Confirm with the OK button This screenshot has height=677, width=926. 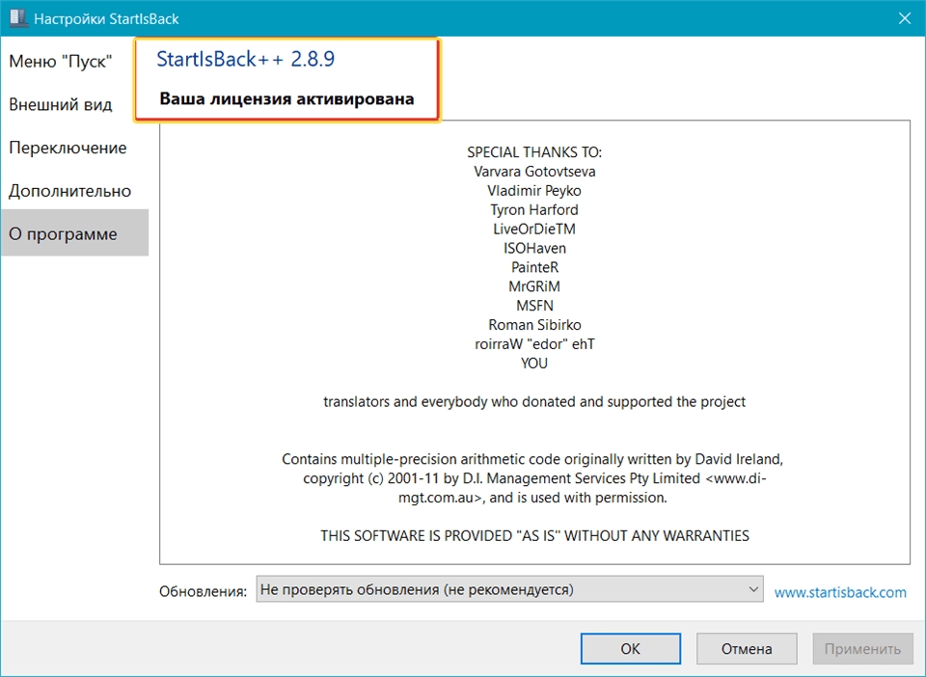click(x=630, y=649)
